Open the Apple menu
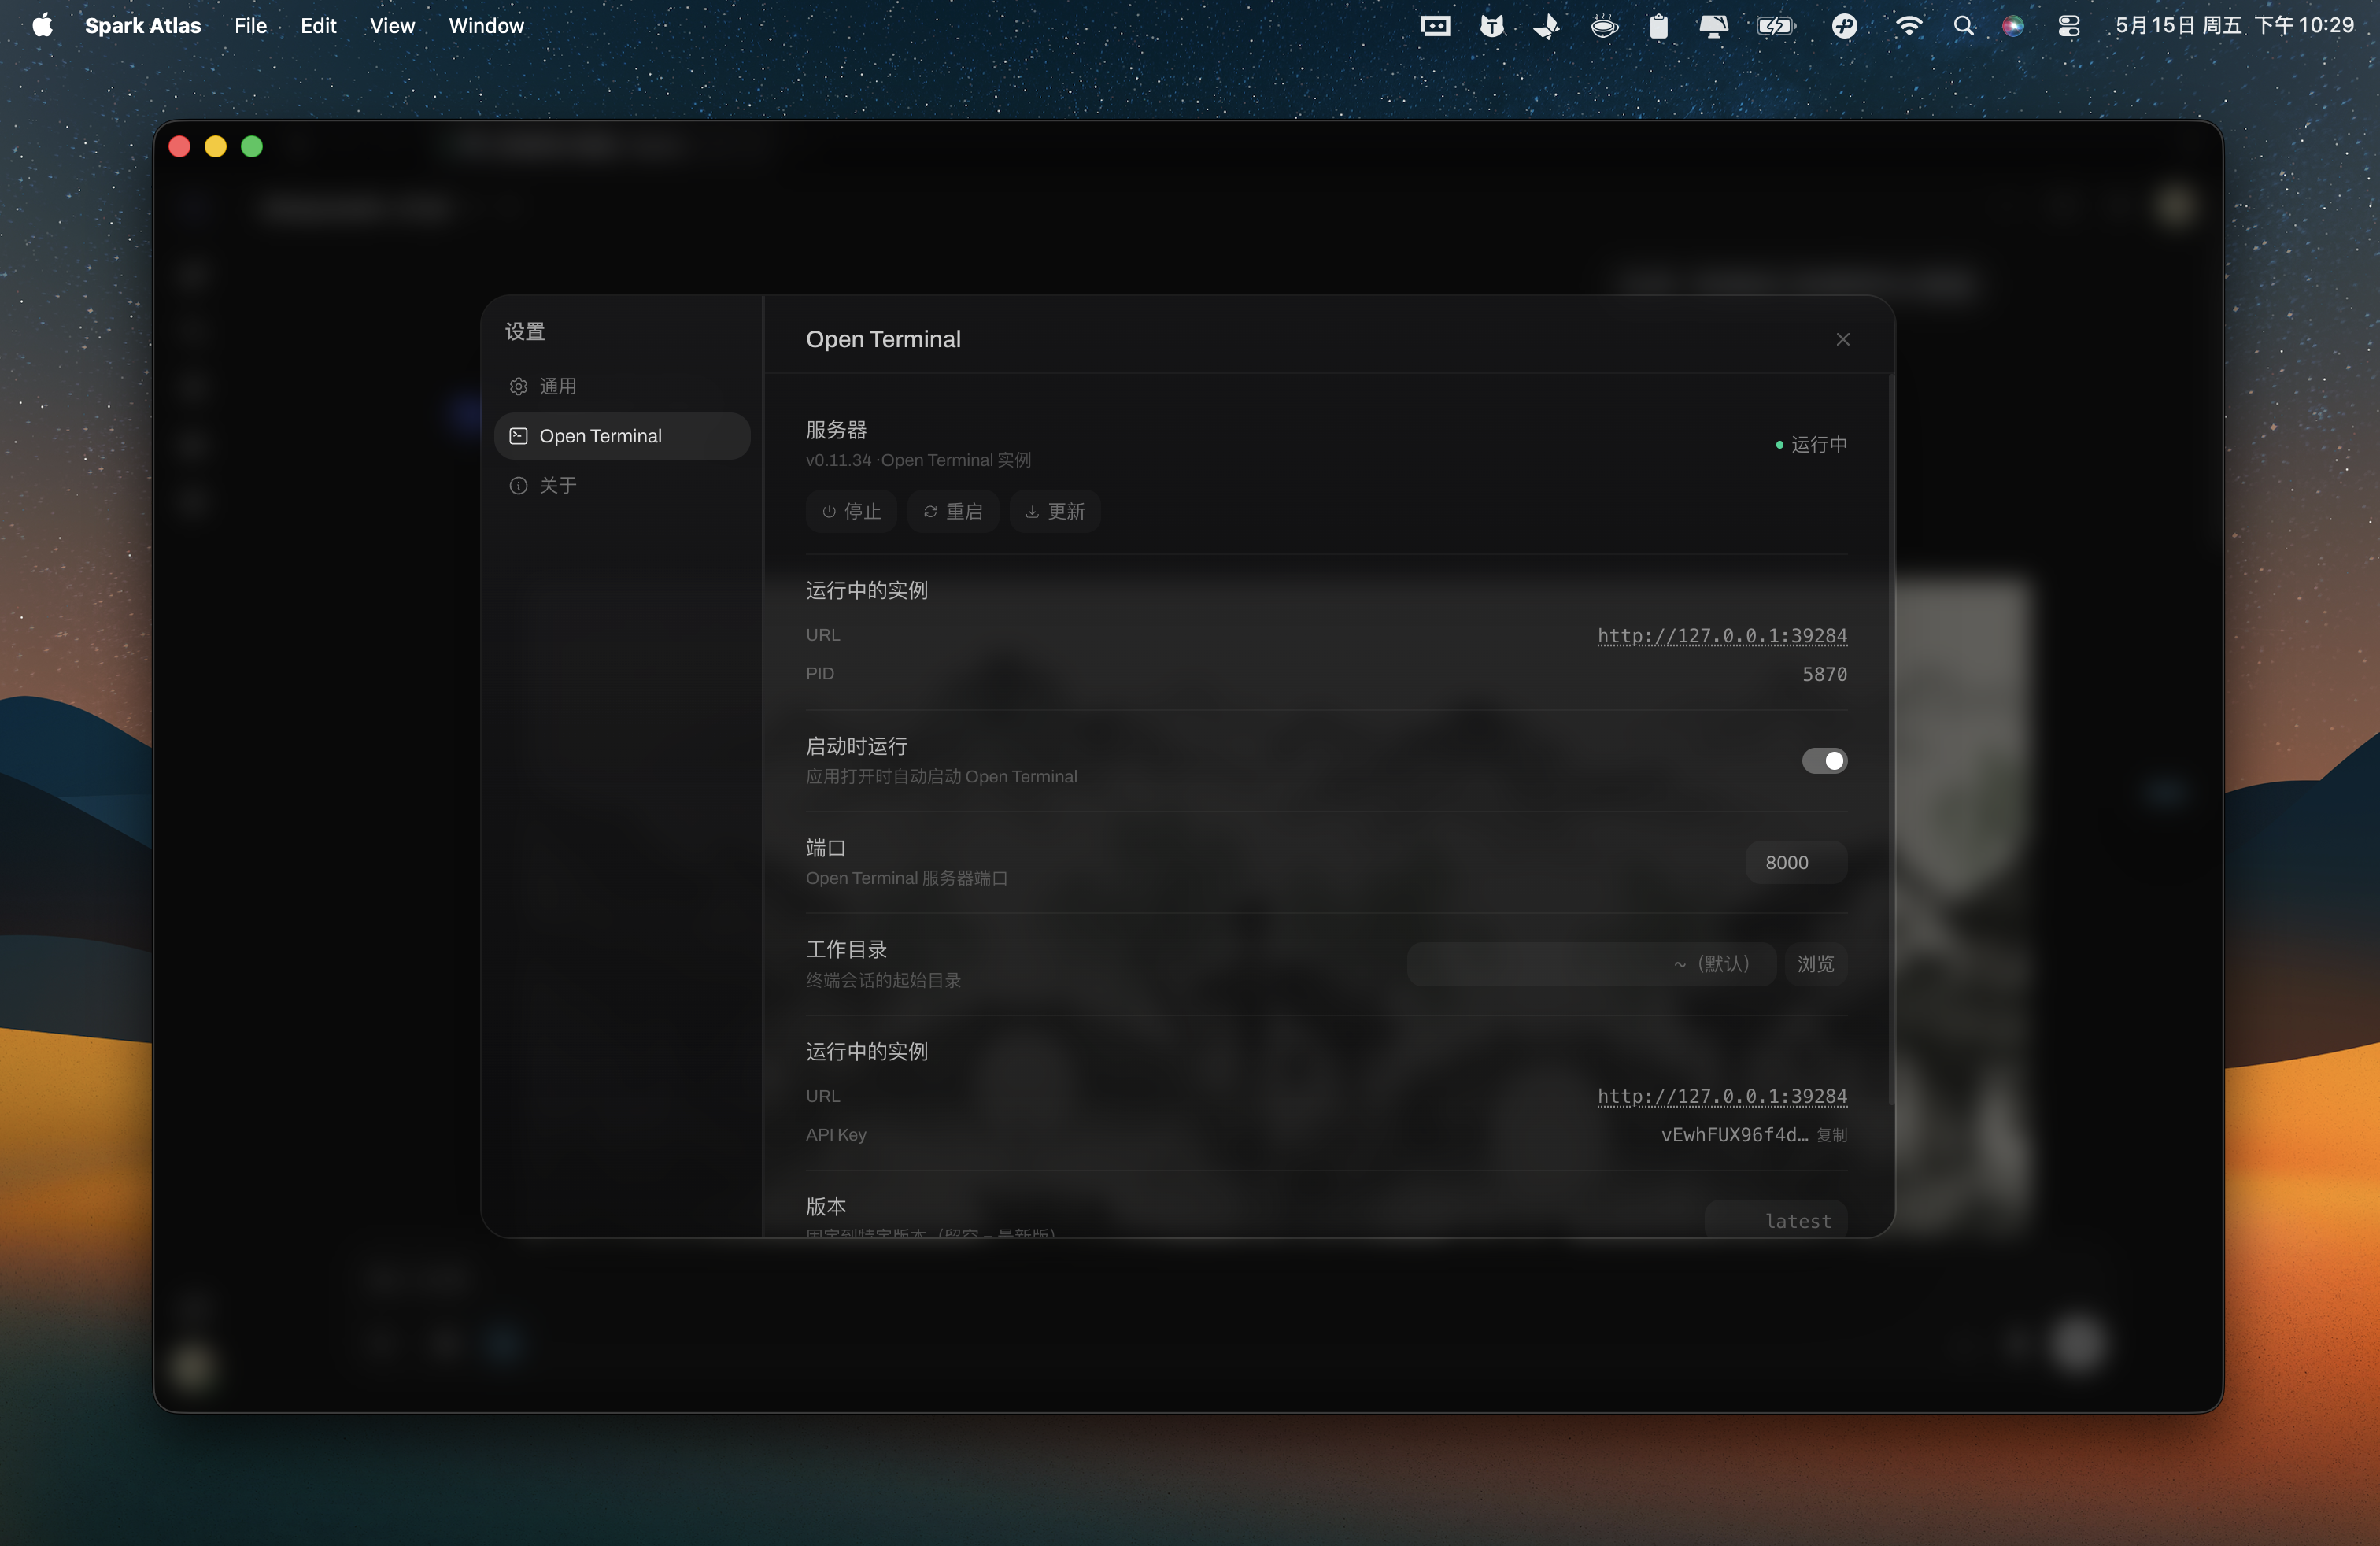This screenshot has width=2380, height=1546. click(x=42, y=26)
